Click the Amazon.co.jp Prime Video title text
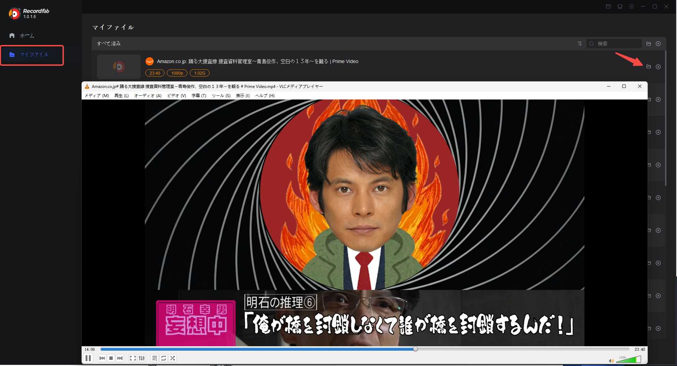 pyautogui.click(x=258, y=61)
